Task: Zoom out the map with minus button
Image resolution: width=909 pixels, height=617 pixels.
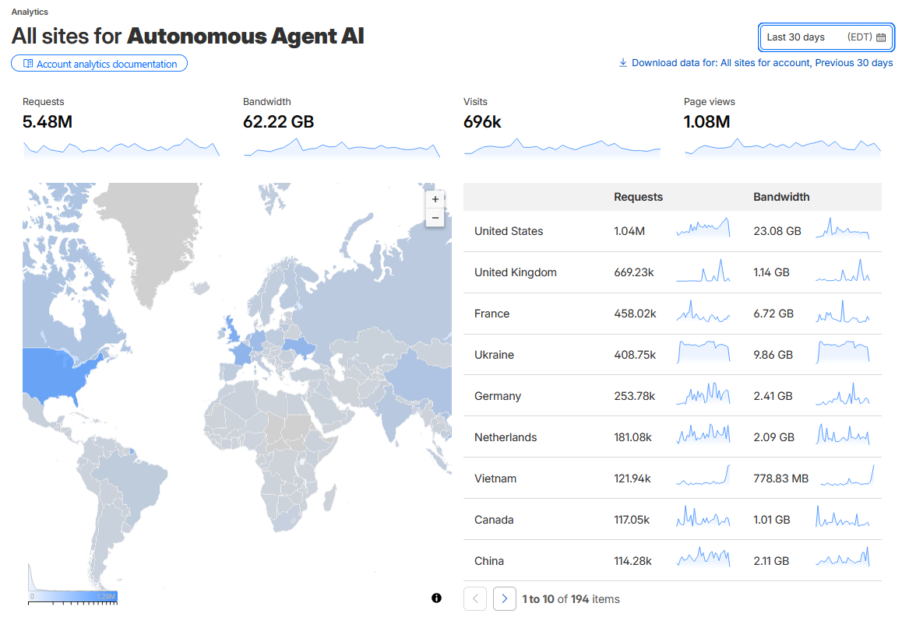Action: (435, 218)
